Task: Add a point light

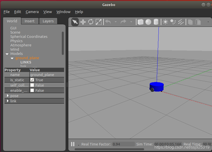Action: 165,22
